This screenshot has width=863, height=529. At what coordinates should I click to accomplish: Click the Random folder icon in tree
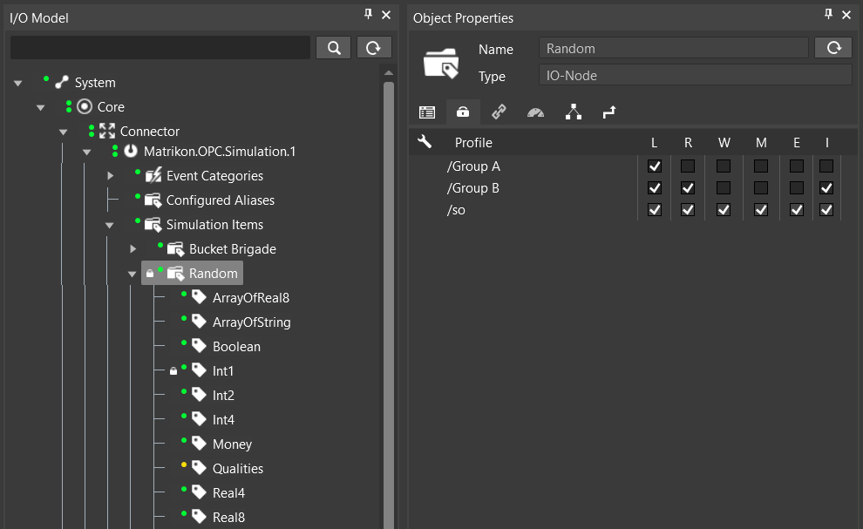175,273
